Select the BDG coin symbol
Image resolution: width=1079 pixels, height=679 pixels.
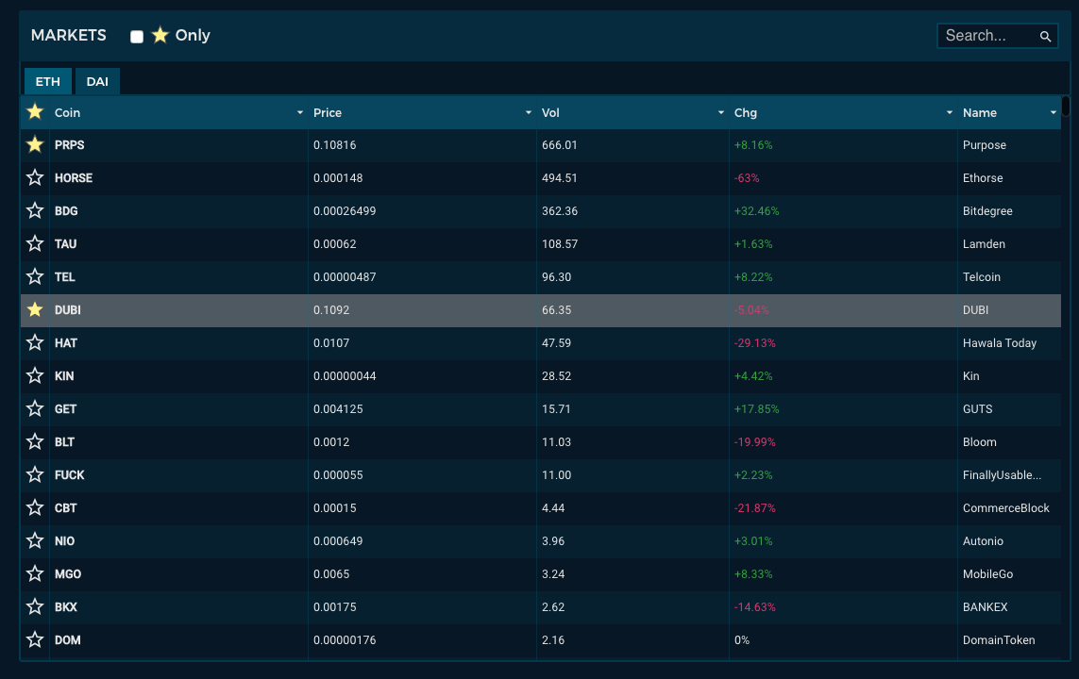click(x=66, y=211)
